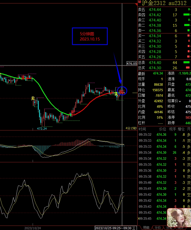Click the 涨跌 label
Image resolution: width=191 pixels, height=230 pixels.
[171, 73]
